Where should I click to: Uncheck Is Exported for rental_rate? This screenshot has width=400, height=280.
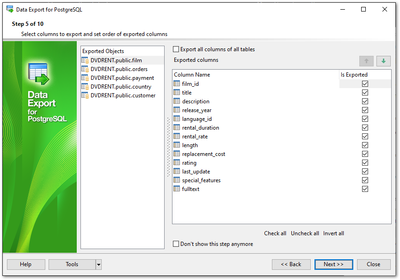(365, 137)
